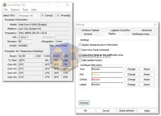Confirm settings with the OK button

tap(85, 111)
